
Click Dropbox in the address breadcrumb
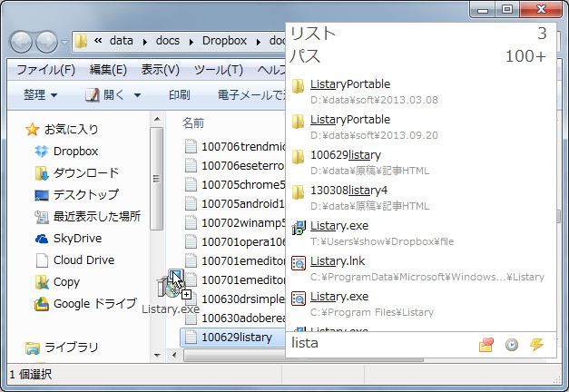click(224, 41)
